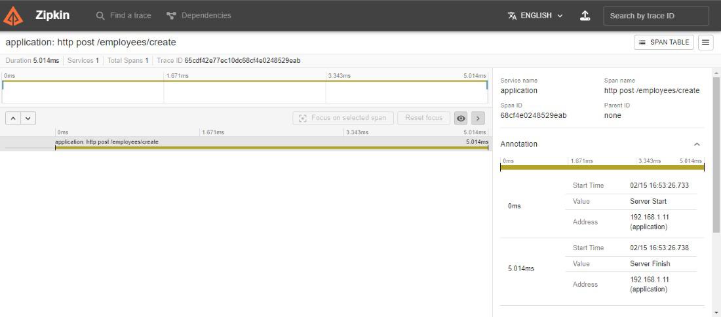Select the application http post span row
Screen dimensions: 721x317
pos(244,144)
